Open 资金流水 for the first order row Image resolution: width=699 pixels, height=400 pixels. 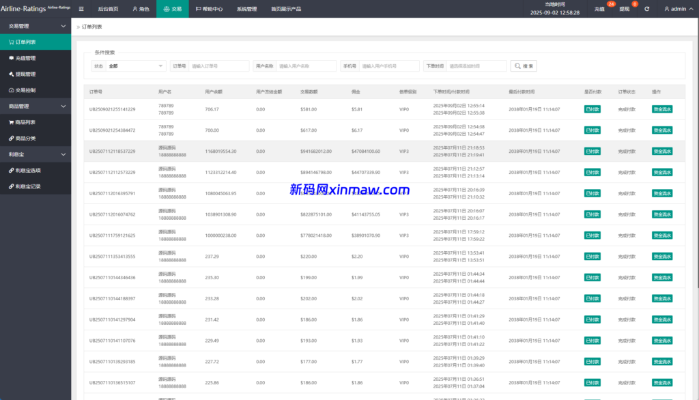point(661,109)
